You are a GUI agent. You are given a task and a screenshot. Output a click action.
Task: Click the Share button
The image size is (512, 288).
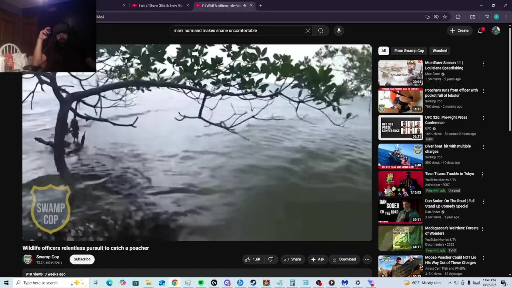[x=292, y=259]
